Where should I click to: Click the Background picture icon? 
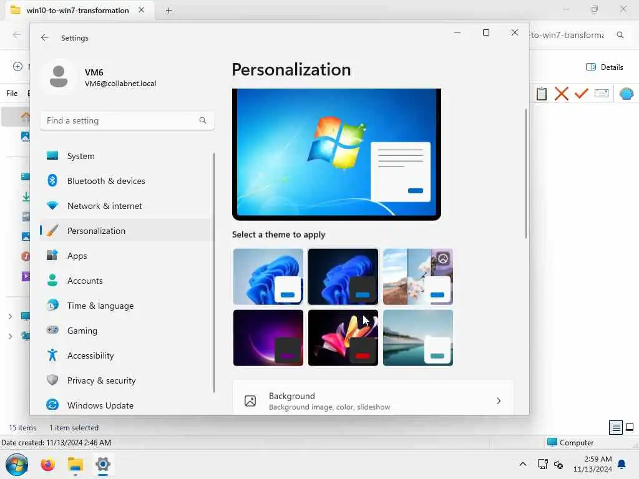pyautogui.click(x=250, y=401)
